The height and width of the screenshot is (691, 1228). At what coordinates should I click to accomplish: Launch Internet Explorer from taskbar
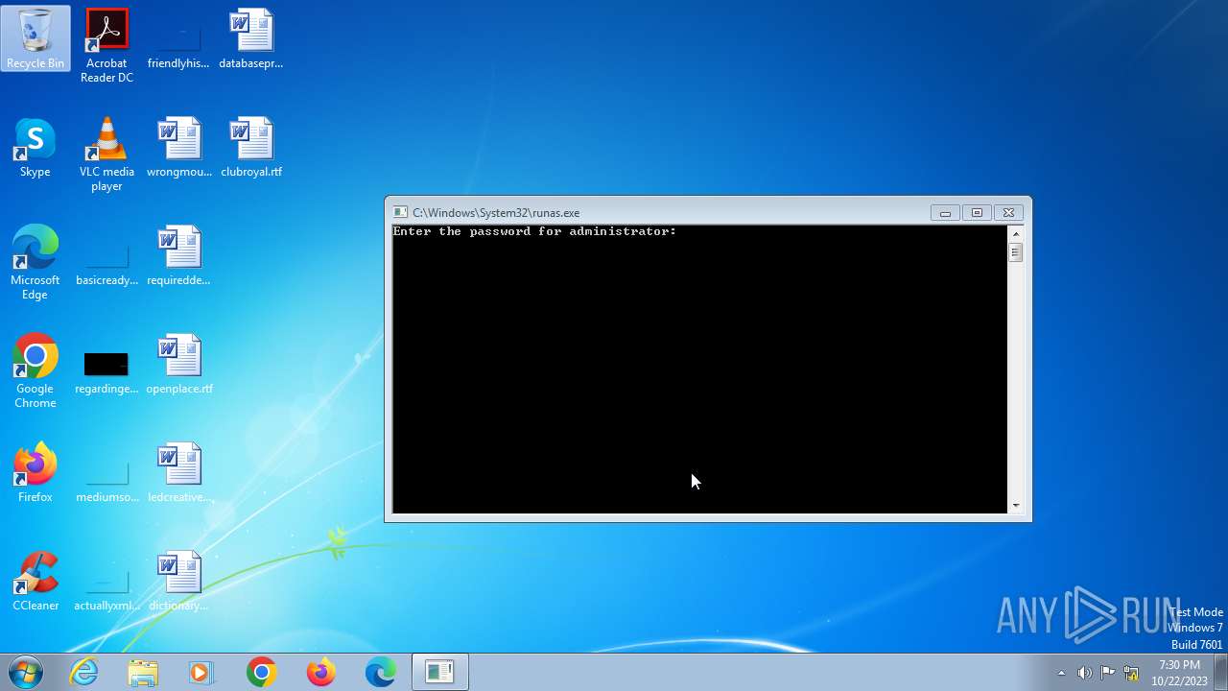(x=84, y=672)
